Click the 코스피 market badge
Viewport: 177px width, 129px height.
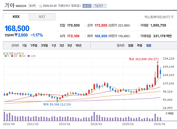tap(32, 6)
